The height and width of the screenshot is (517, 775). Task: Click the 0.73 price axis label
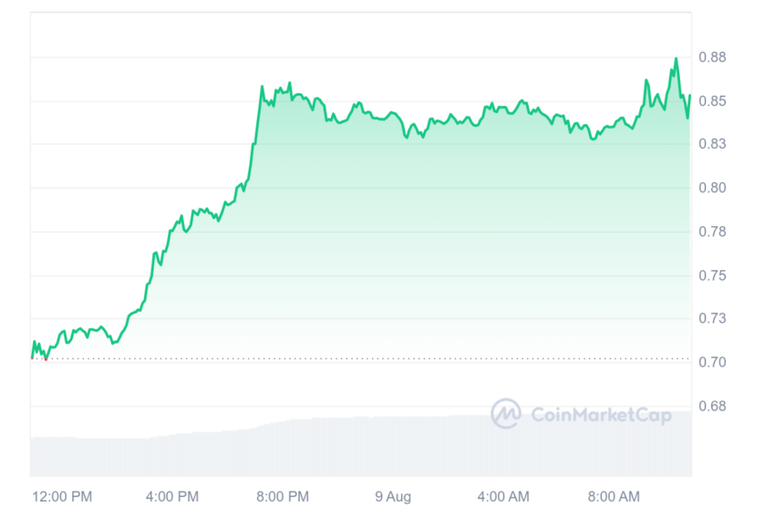[x=712, y=318]
